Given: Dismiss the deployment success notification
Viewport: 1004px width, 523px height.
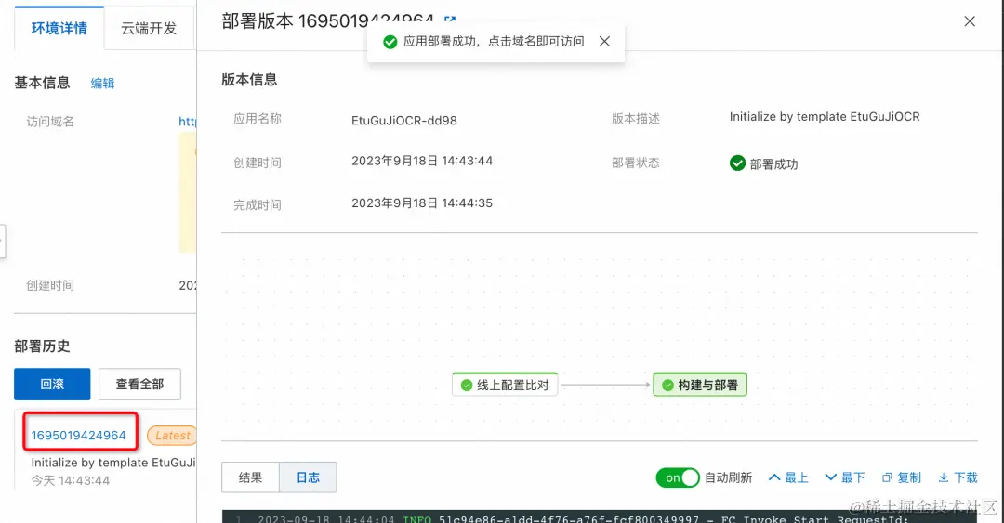Looking at the screenshot, I should click(604, 42).
